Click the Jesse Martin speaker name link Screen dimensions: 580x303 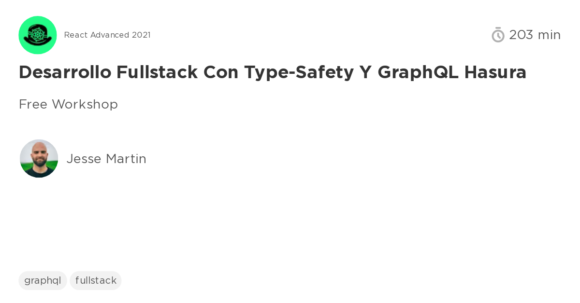(x=106, y=158)
